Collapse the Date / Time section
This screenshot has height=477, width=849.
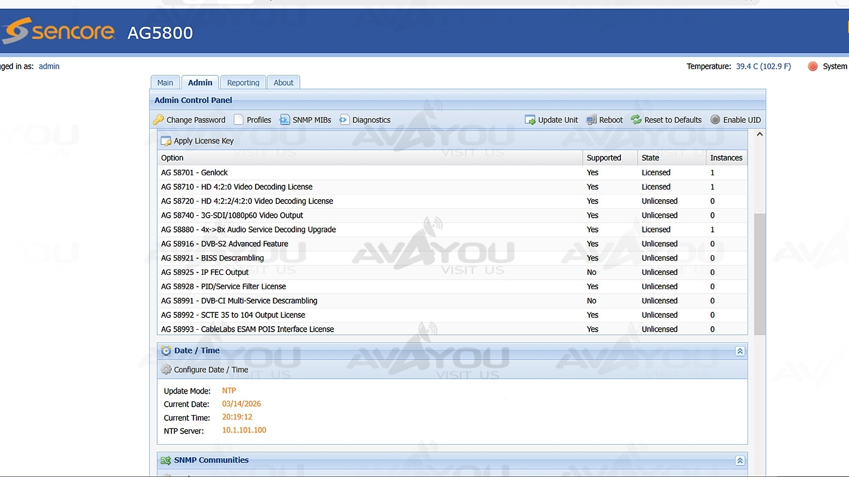[740, 351]
